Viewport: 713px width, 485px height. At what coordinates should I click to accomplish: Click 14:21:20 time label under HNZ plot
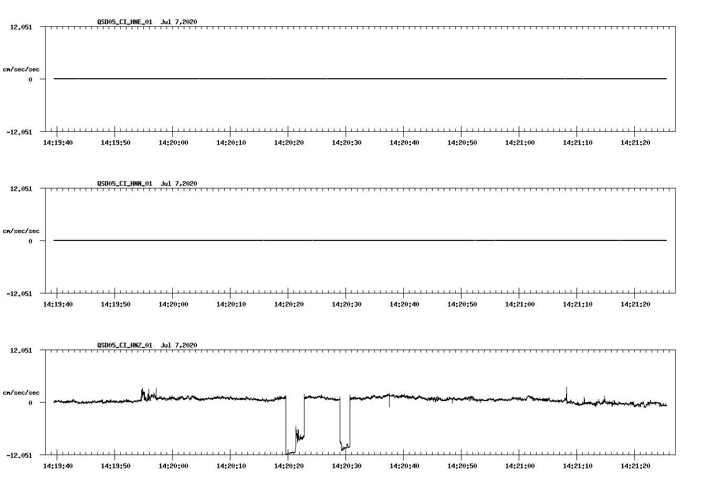[x=635, y=466]
